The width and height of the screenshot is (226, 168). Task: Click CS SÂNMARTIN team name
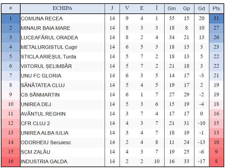point(40,95)
